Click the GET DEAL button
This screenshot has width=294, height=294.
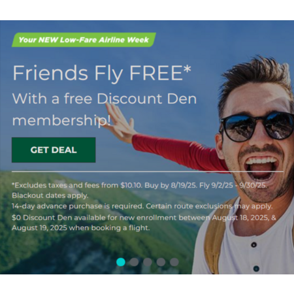click(54, 150)
